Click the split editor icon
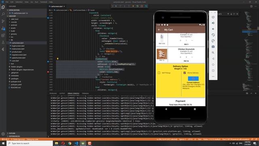The image size is (259, 146). click(x=251, y=6)
